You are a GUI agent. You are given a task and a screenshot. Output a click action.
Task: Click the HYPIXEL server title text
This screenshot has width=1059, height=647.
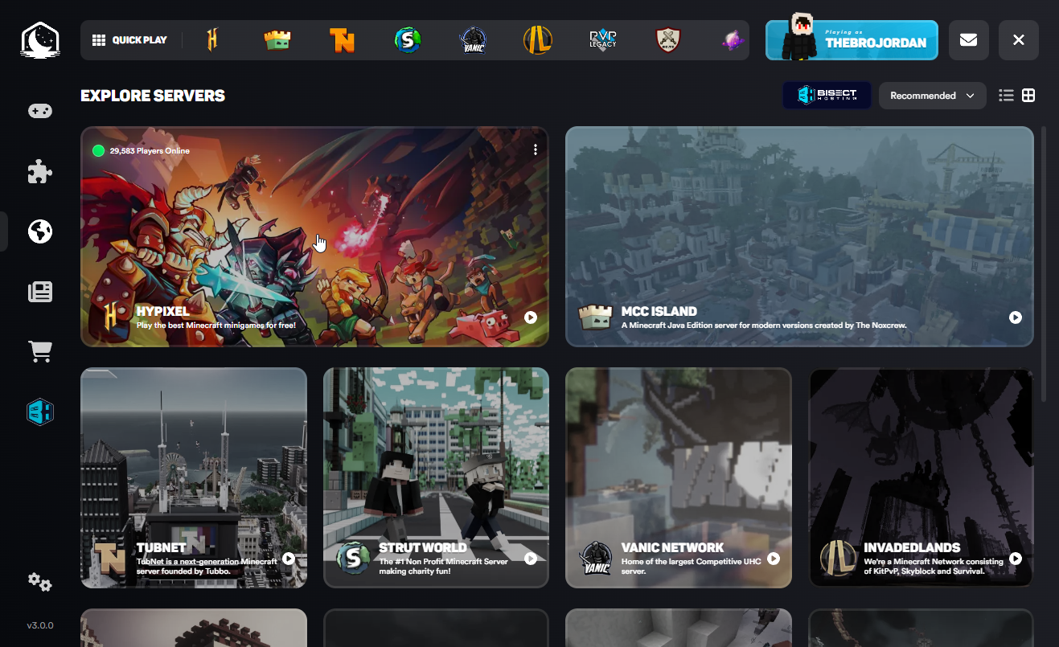[x=163, y=311]
